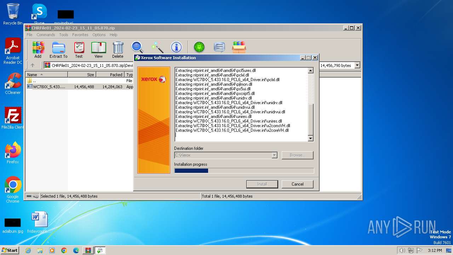Sort by Packed column header
The image size is (453, 255).
click(110, 74)
